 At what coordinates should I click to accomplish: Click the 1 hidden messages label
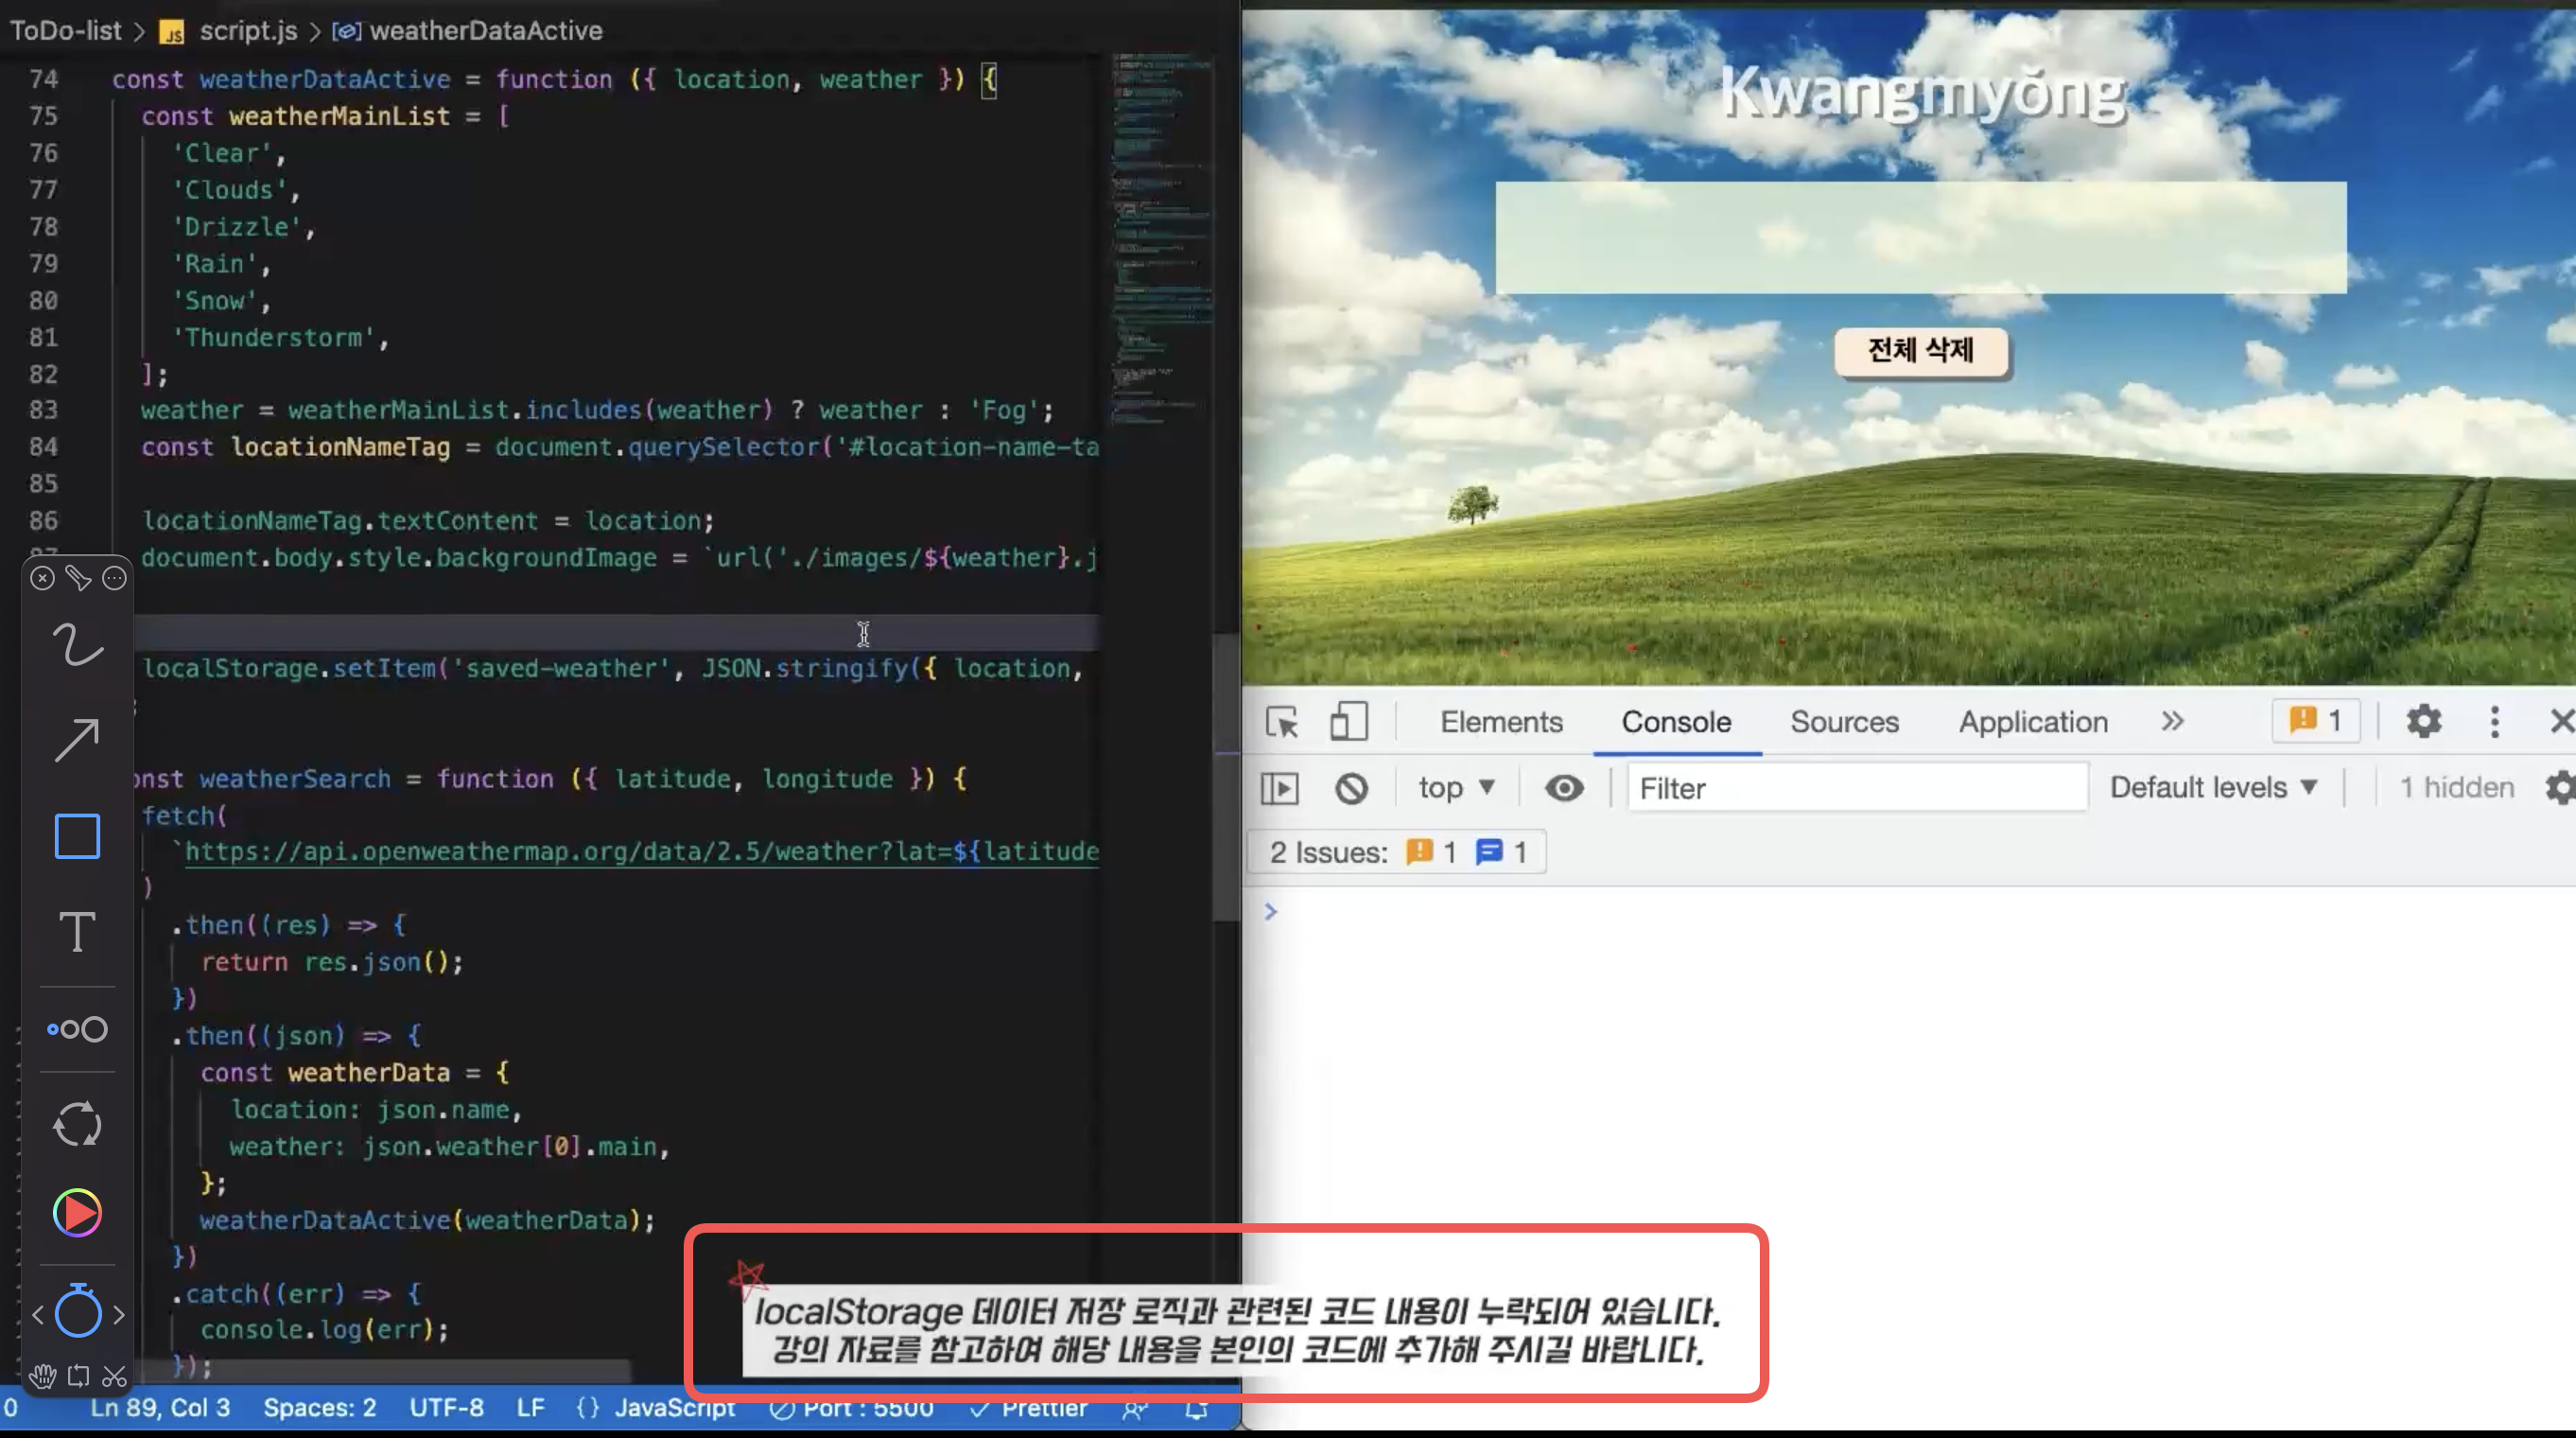pyautogui.click(x=2456, y=787)
